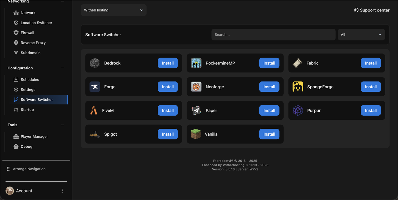
Task: Click the PocketmineMP logo icon
Action: pos(196,63)
